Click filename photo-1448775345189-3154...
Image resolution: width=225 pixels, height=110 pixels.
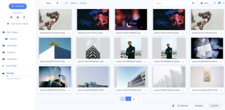click(x=129, y=90)
